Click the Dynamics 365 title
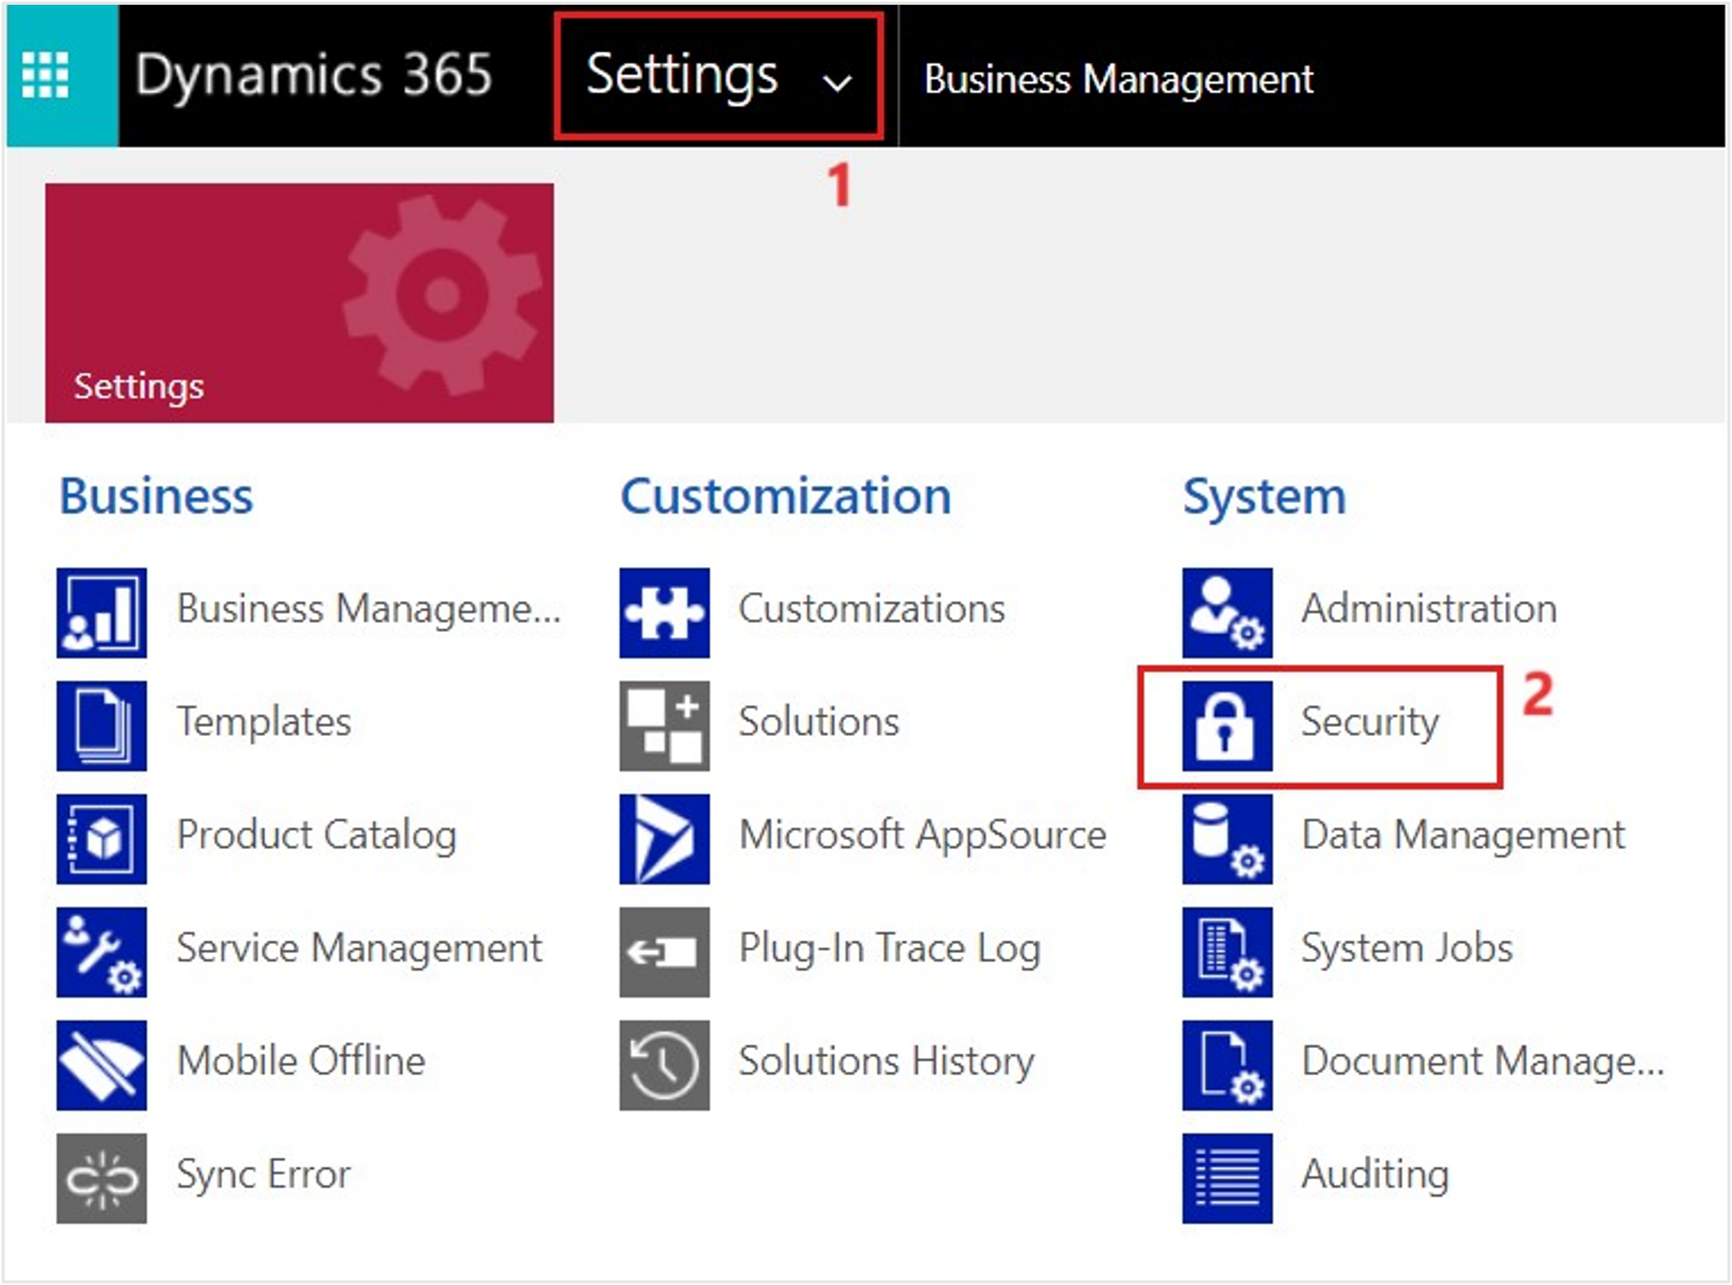 click(314, 76)
